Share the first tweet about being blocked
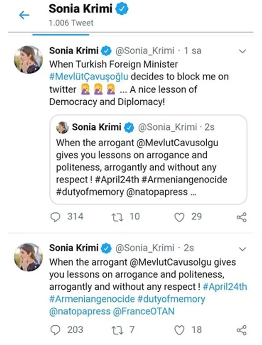 pos(241,217)
